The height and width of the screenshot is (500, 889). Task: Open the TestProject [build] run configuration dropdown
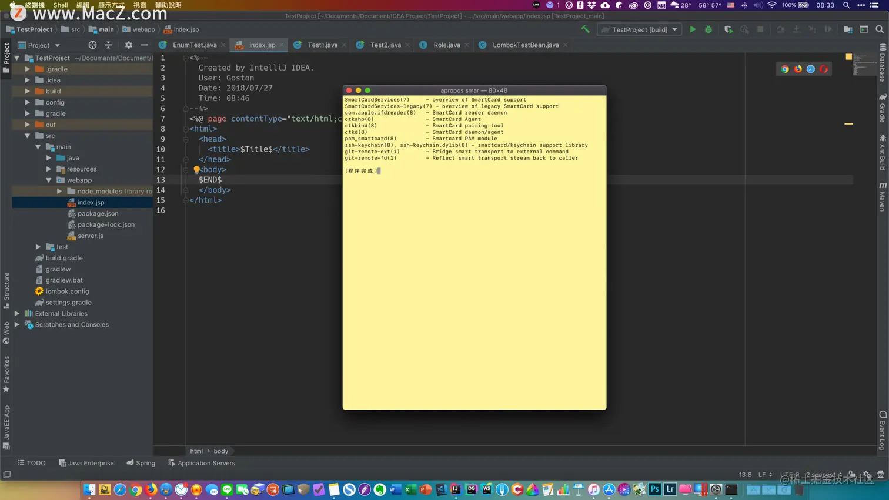pyautogui.click(x=640, y=29)
